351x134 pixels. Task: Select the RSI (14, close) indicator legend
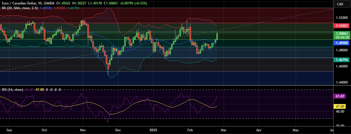pos(12,90)
